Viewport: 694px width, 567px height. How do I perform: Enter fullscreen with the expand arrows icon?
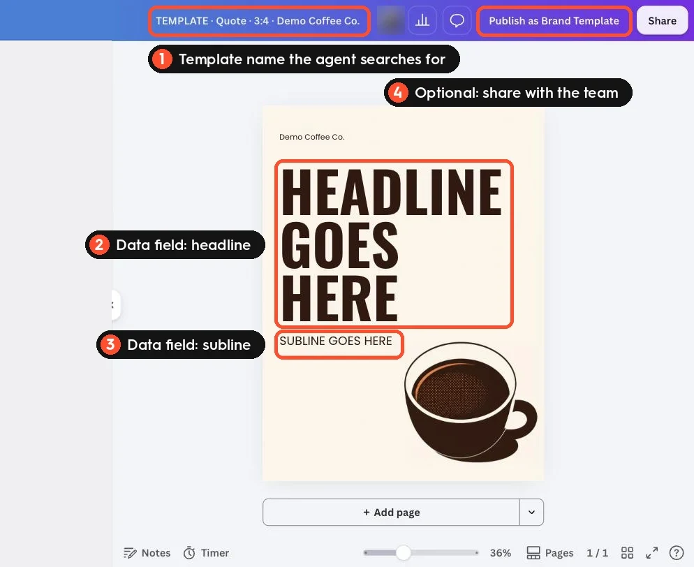click(651, 553)
